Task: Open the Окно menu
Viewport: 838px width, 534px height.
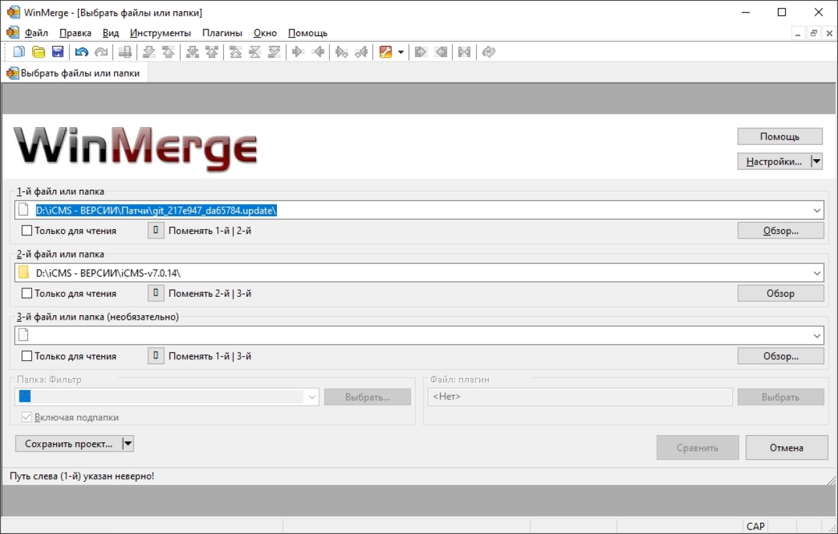Action: pyautogui.click(x=265, y=33)
